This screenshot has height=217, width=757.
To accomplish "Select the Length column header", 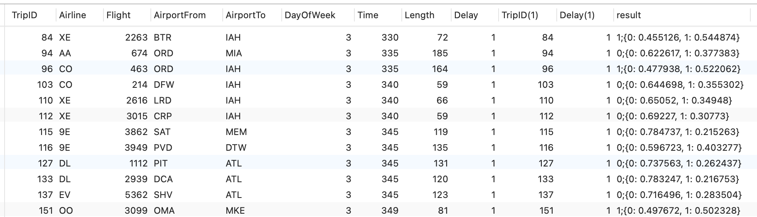I will (419, 15).
